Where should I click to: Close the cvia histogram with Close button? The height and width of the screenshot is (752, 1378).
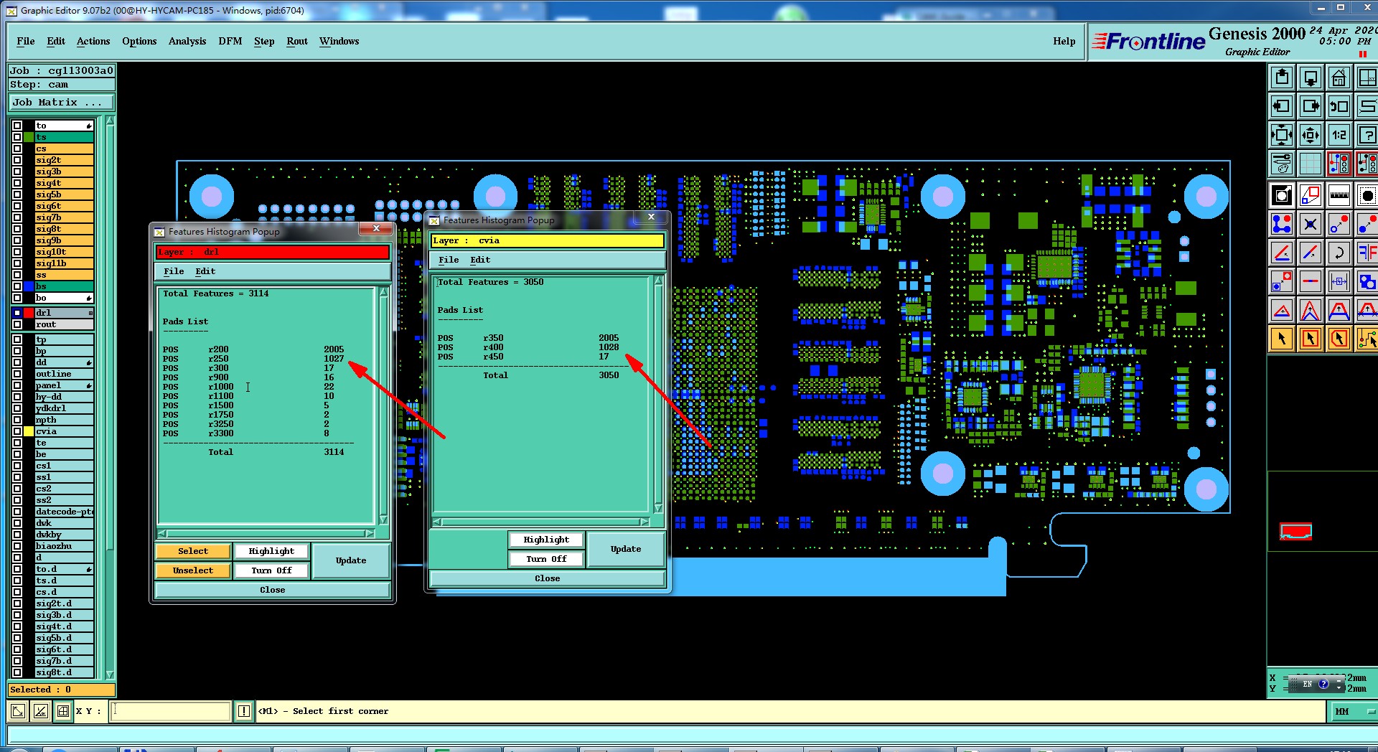[x=547, y=578]
